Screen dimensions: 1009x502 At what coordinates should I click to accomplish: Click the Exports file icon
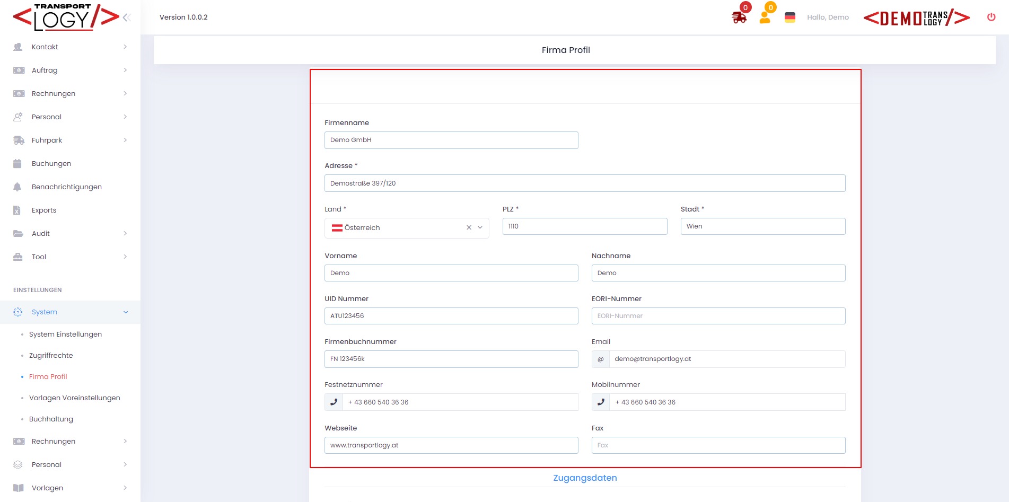[x=17, y=210]
